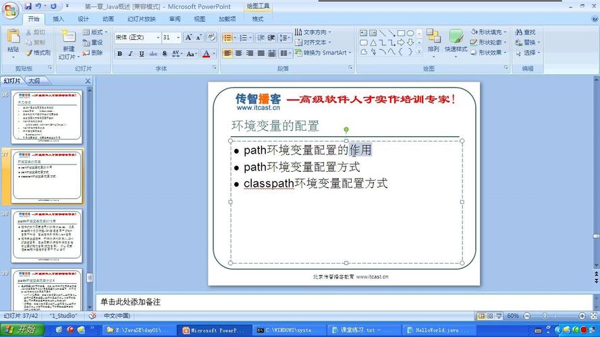Open the Insert (插入) ribbon tab
The width and height of the screenshot is (600, 337).
[58, 19]
